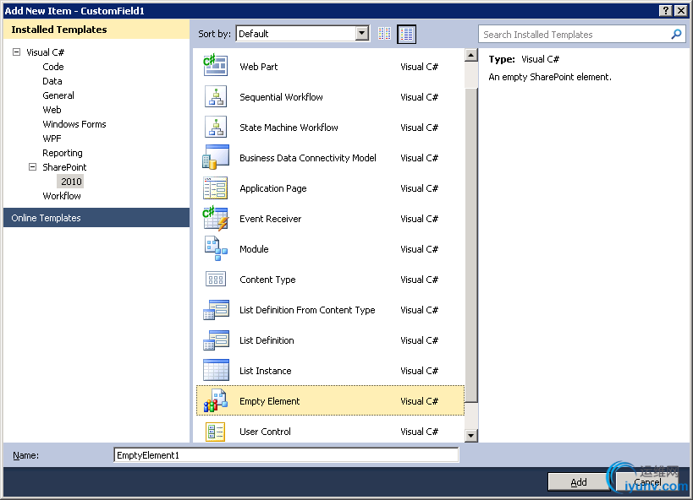The image size is (693, 500).
Task: Select the SharePoint category label
Action: point(64,167)
